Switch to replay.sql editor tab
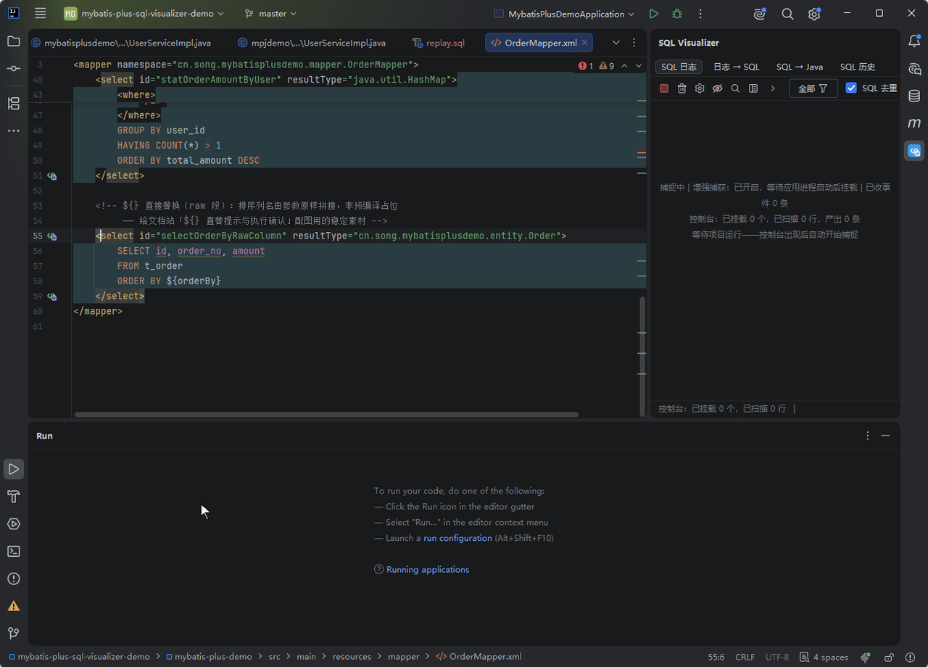Screen dimensions: 928x667 click(439, 43)
